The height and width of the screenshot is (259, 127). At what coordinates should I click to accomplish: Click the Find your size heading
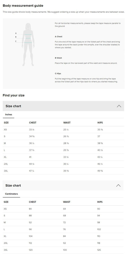tap(13, 95)
